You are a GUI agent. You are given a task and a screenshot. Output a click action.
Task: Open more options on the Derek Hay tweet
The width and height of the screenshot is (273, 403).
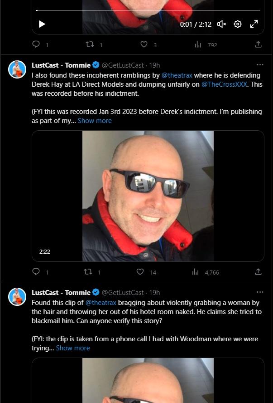(260, 65)
